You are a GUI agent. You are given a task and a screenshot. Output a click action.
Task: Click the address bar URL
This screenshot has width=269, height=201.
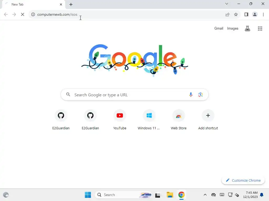tap(57, 15)
